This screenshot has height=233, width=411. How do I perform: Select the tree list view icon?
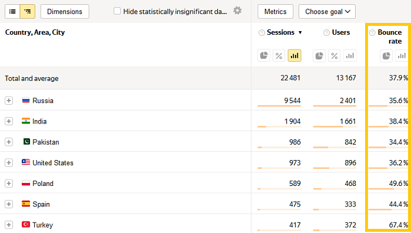28,12
